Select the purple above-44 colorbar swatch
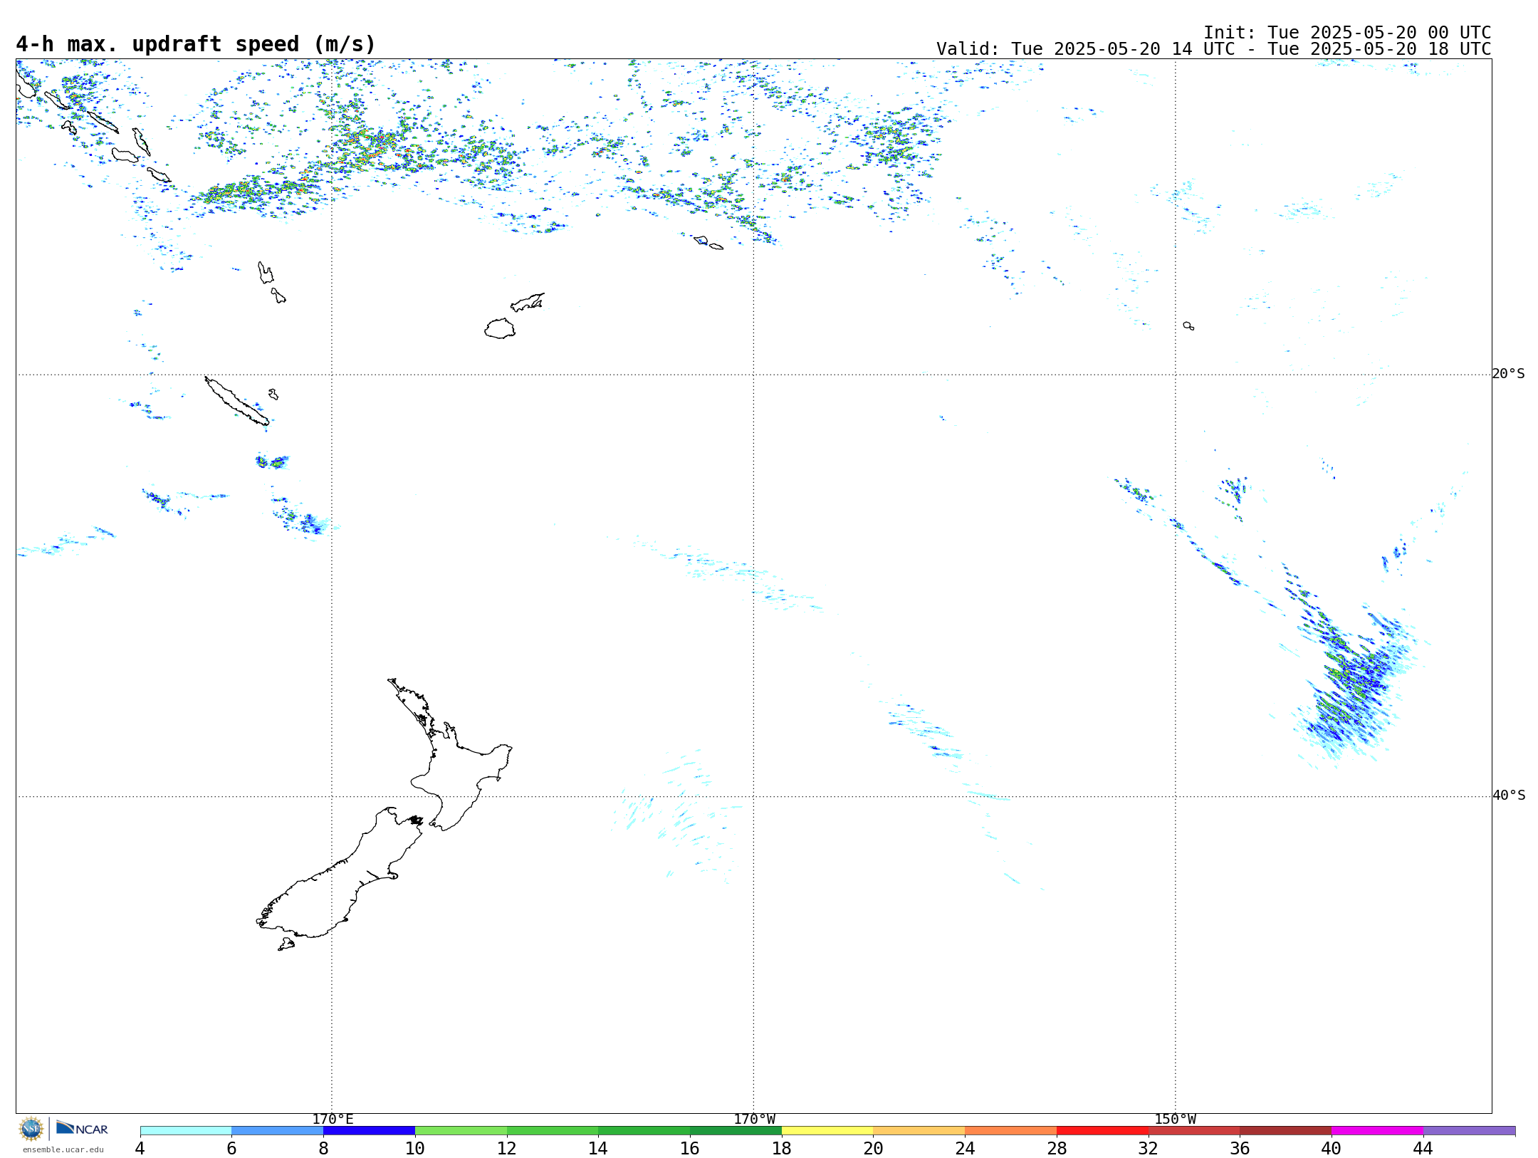The height and width of the screenshot is (1158, 1538). click(x=1469, y=1131)
